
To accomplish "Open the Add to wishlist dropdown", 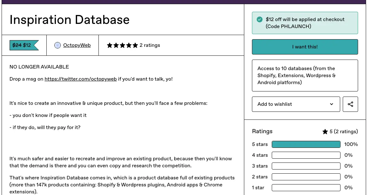I will tap(296, 104).
